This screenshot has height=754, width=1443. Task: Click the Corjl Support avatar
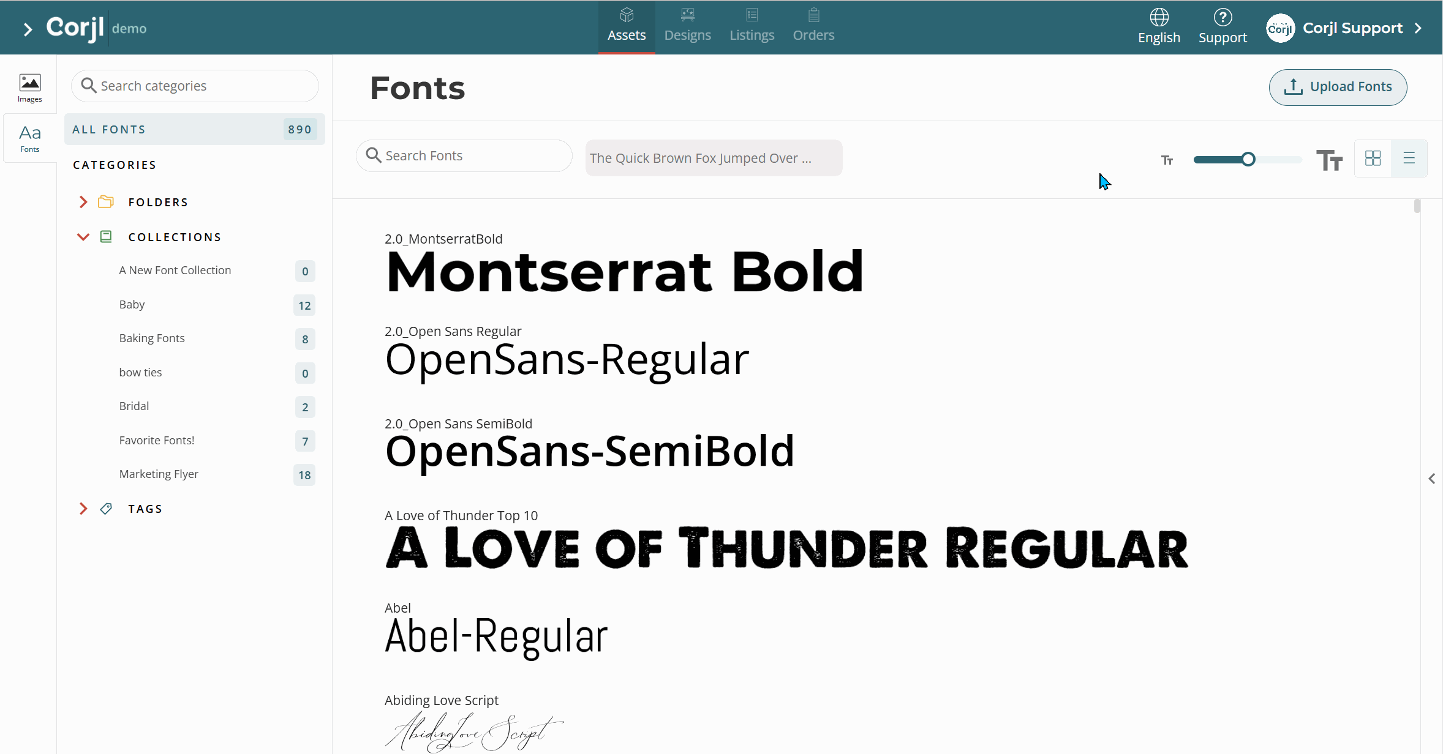pos(1279,28)
